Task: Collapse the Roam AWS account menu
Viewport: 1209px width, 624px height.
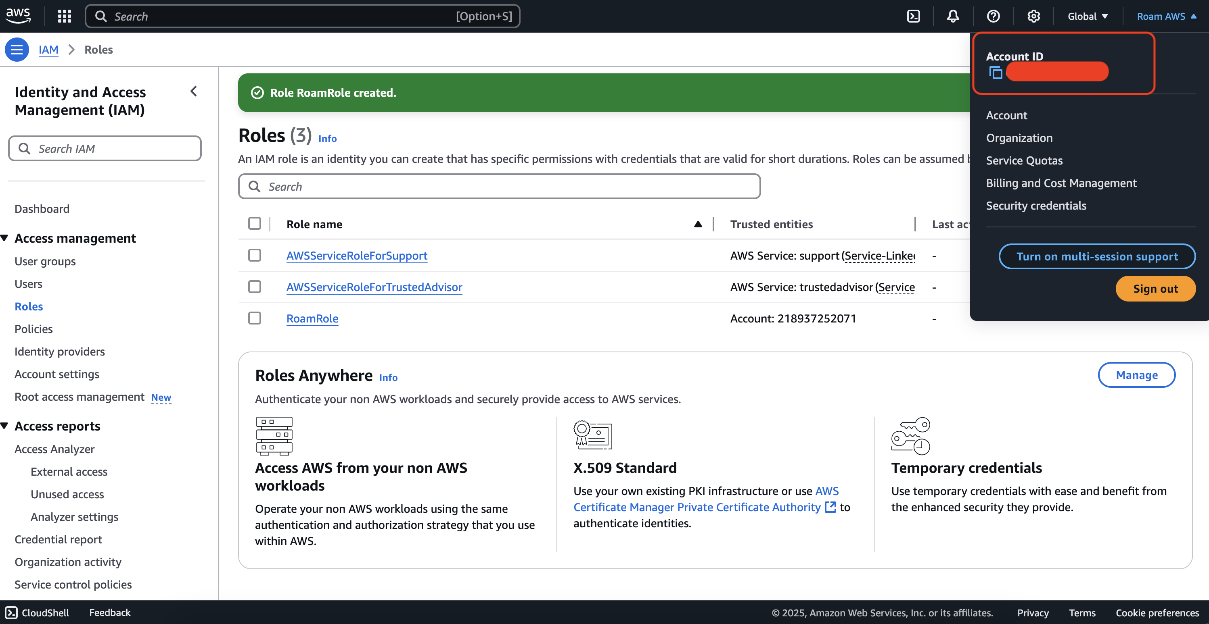Action: [1166, 17]
